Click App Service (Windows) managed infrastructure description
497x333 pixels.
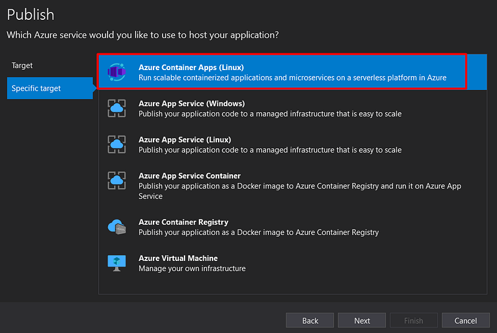(x=270, y=114)
